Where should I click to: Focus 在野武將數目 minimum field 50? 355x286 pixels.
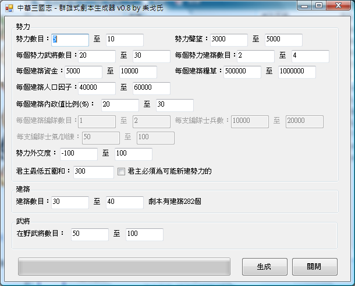90,234
